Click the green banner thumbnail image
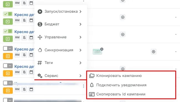180x102 pixels. tap(97, 52)
